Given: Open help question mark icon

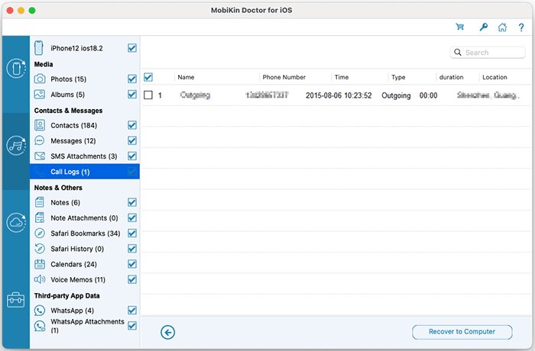Looking at the screenshot, I should [x=521, y=27].
